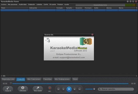Viewport: 138px width, 94px height.
Task: Click the horizontal scrollbar thumb
Action: point(4,76)
